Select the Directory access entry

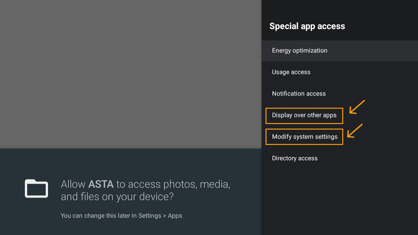point(295,158)
